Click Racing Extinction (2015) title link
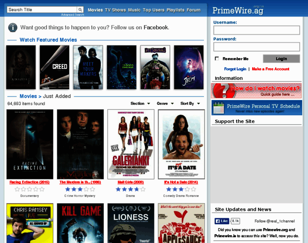The height and width of the screenshot is (243, 308). click(30, 182)
